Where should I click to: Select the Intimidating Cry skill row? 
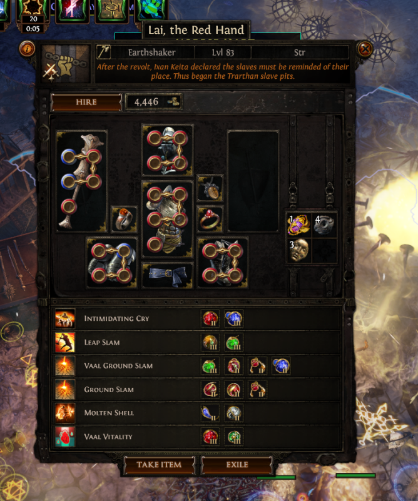point(196,318)
